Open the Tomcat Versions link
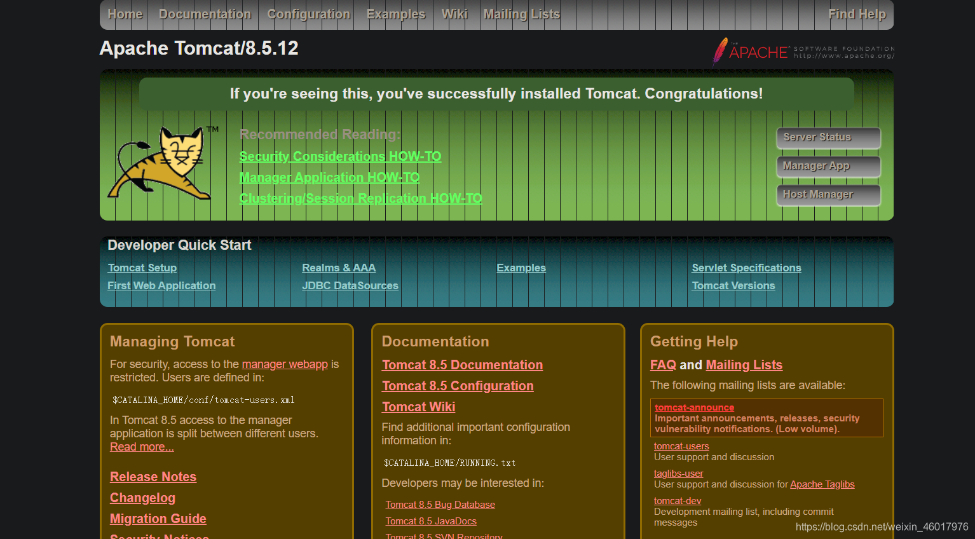 [733, 286]
